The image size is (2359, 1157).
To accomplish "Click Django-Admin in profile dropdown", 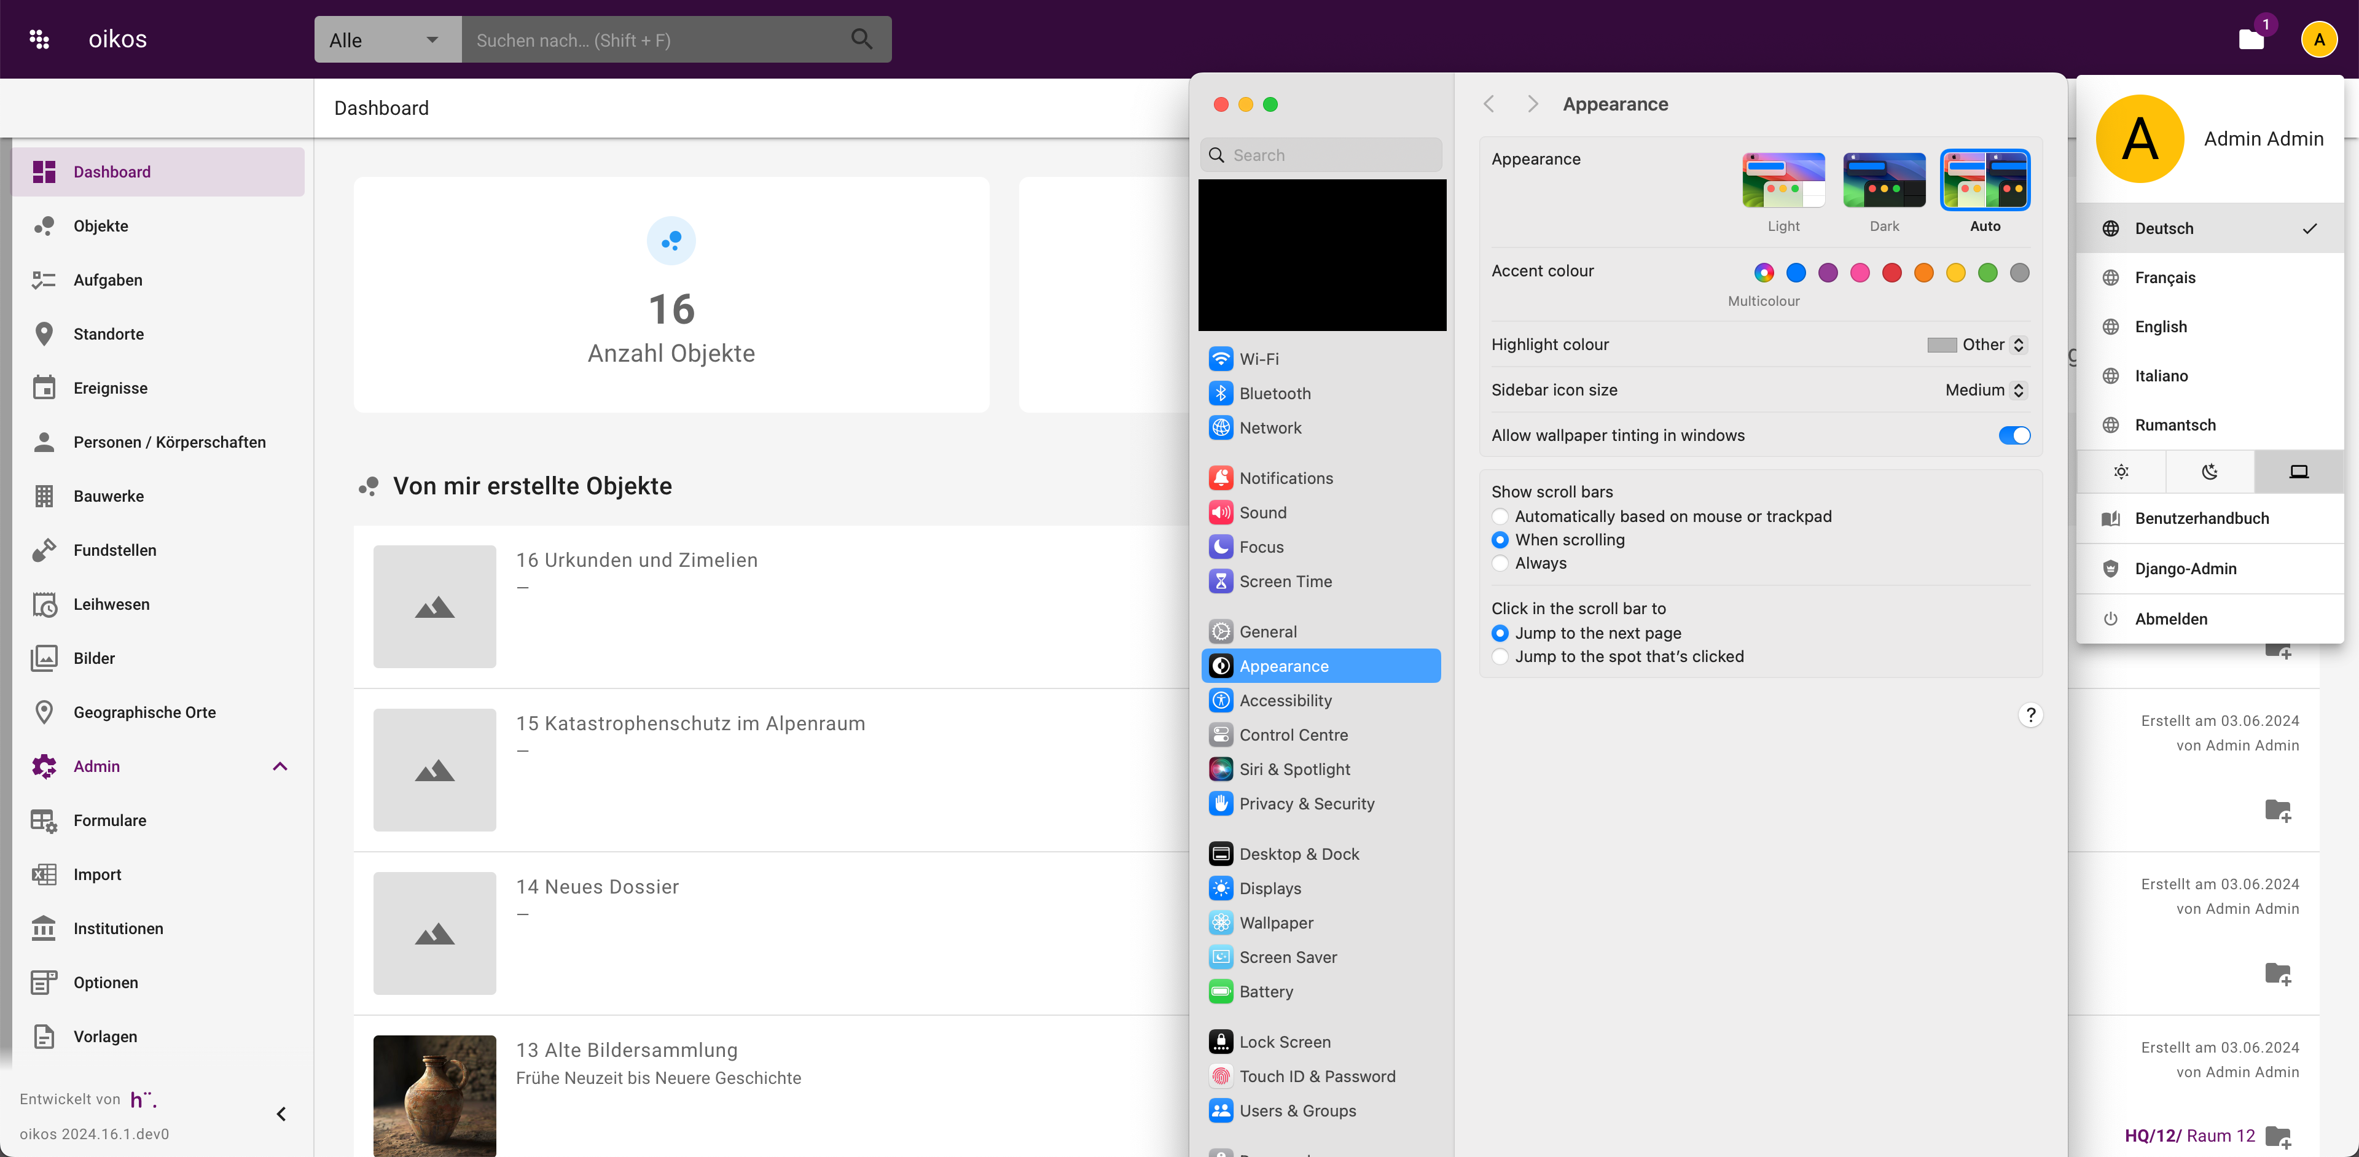I will [x=2186, y=569].
